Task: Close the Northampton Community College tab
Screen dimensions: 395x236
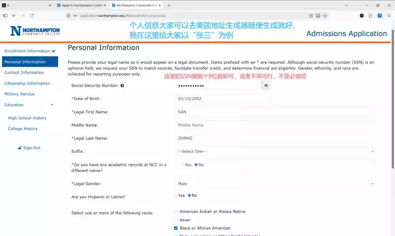Action: point(160,5)
